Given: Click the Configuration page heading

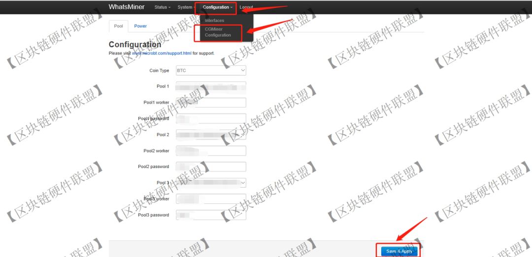Looking at the screenshot, I should pyautogui.click(x=134, y=44).
